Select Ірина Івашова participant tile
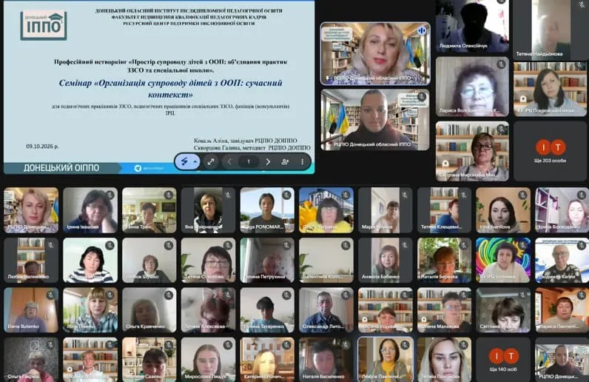 coord(90,210)
